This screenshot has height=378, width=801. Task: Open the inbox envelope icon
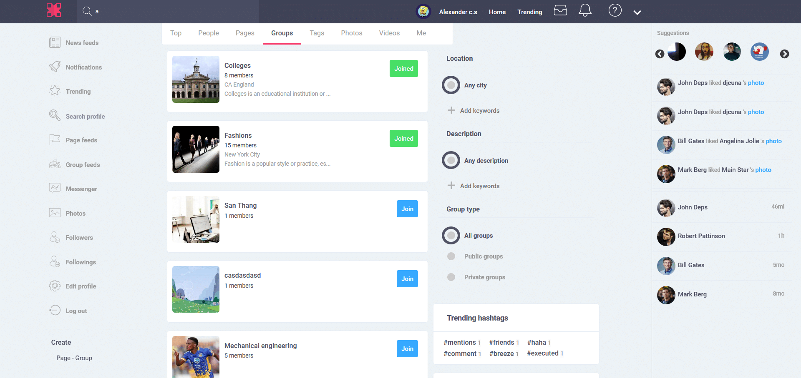(560, 10)
